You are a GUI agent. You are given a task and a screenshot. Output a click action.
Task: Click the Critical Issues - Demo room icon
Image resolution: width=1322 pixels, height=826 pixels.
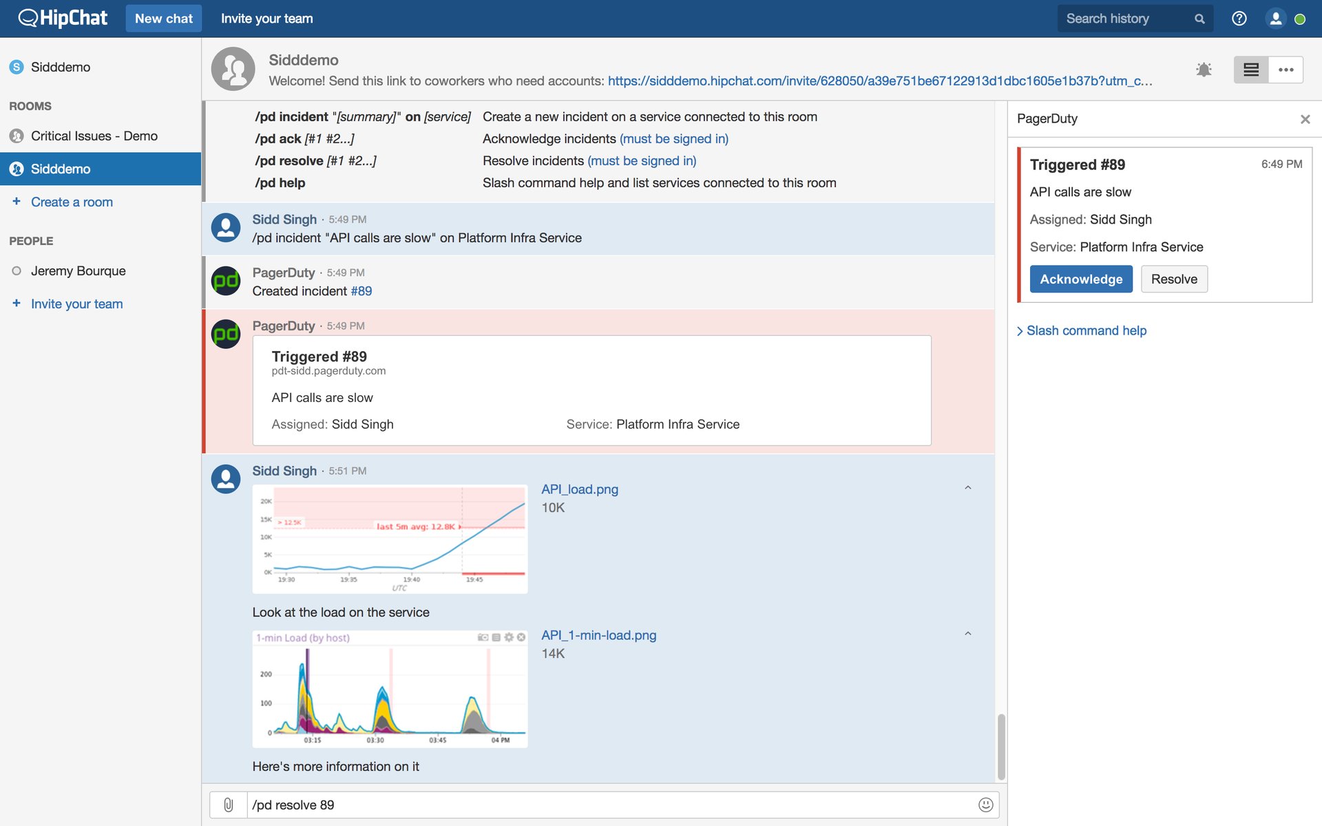(17, 136)
